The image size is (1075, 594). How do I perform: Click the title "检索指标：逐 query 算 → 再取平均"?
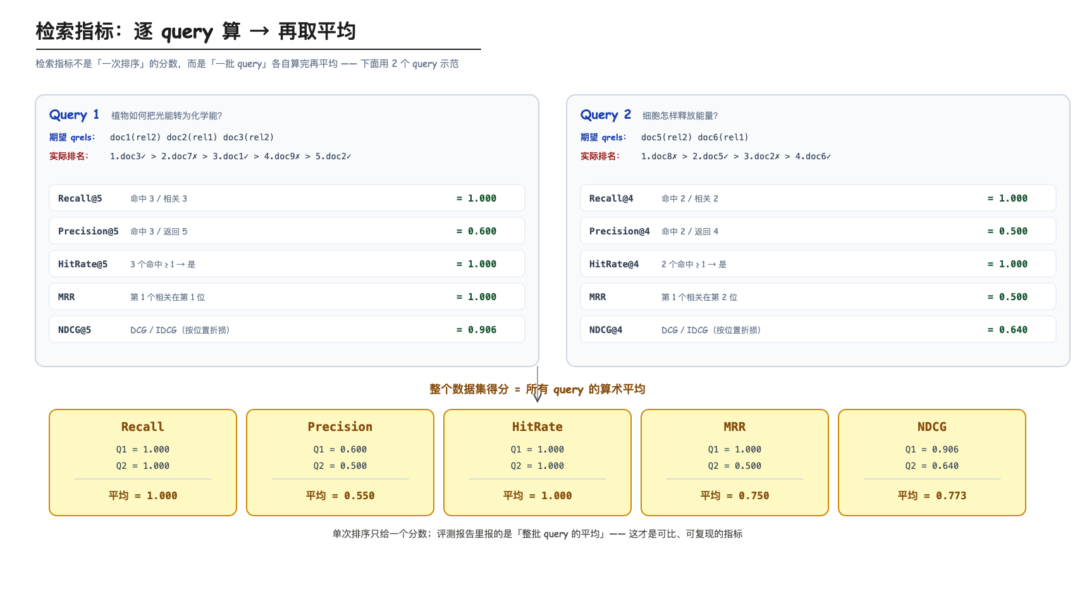click(x=196, y=31)
